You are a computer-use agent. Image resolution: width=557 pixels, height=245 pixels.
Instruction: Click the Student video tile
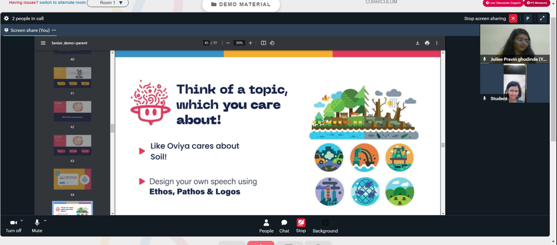click(x=515, y=83)
